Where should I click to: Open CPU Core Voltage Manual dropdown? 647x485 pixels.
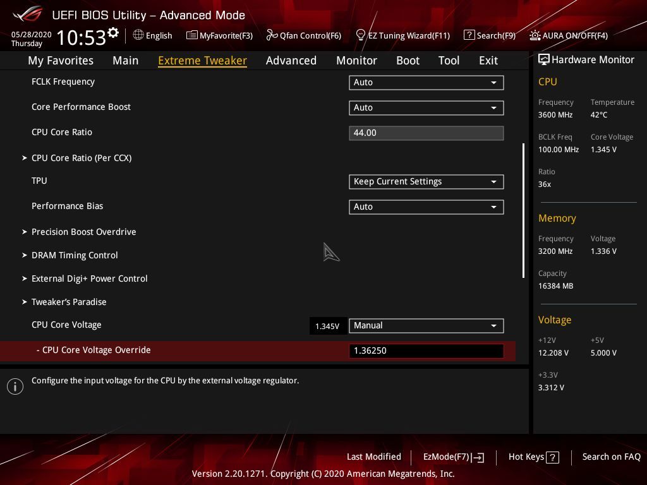click(426, 326)
